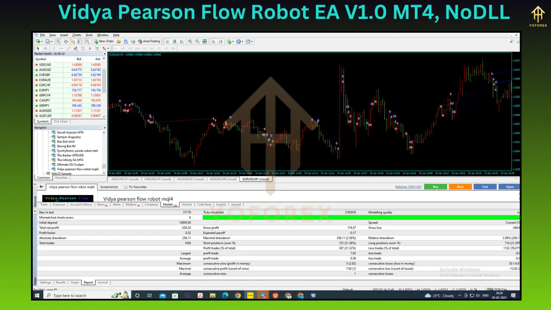Select the Cursor arrow tool

(38, 49)
